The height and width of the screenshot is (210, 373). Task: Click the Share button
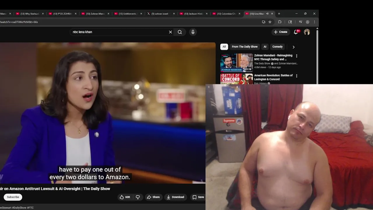(x=153, y=197)
